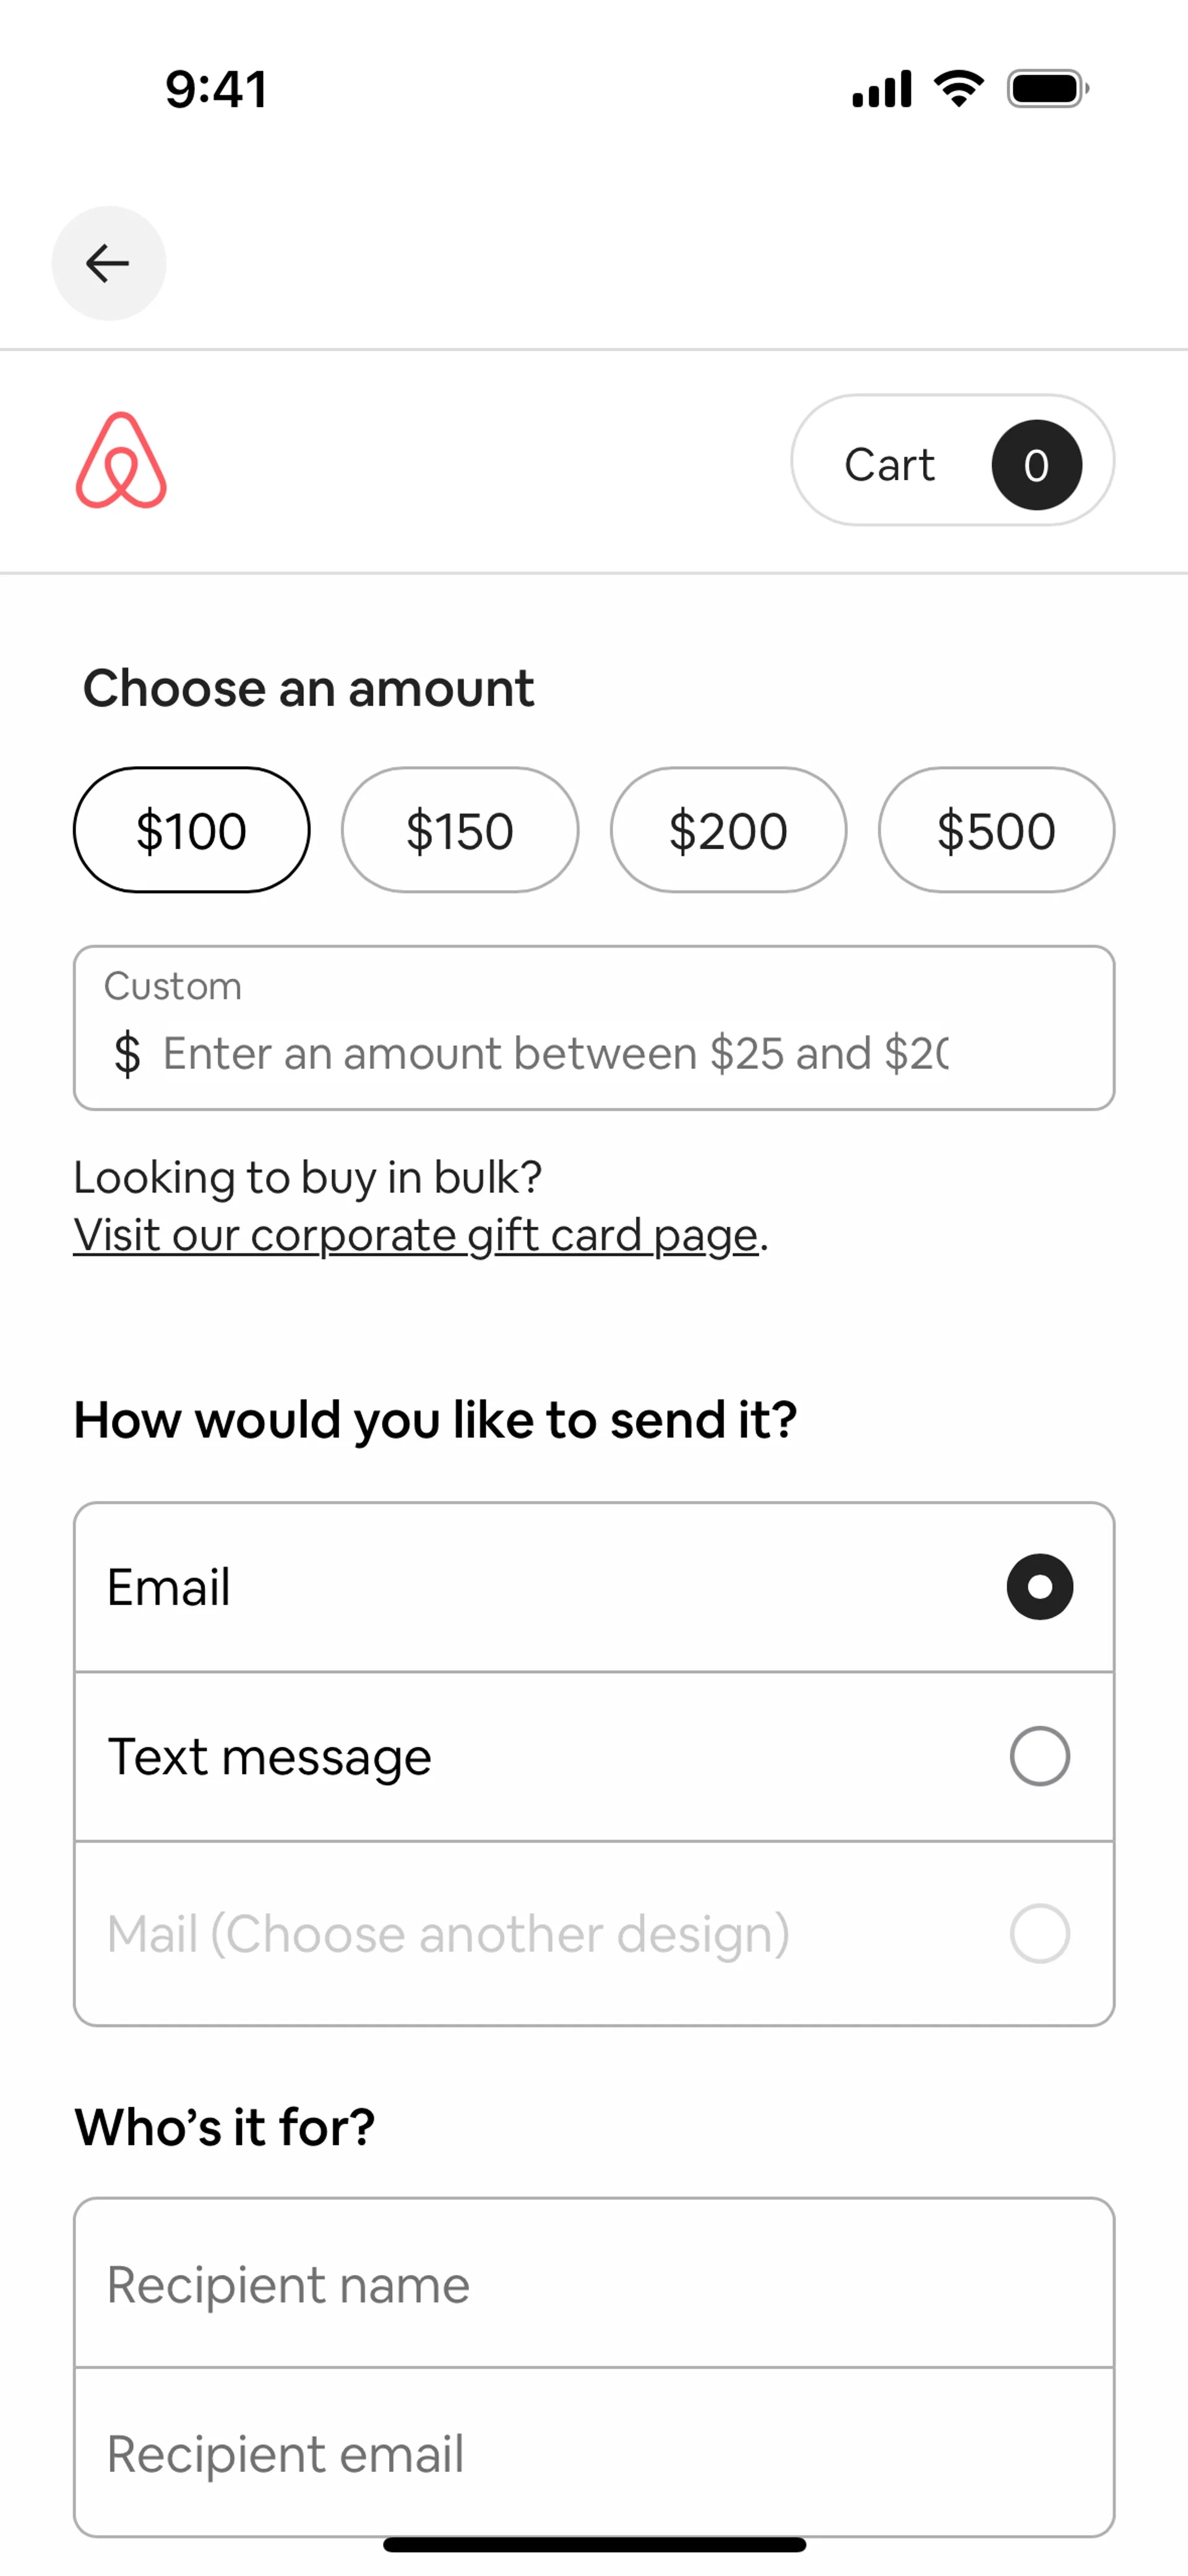Select the Email radio button
The height and width of the screenshot is (2576, 1188).
tap(1039, 1587)
